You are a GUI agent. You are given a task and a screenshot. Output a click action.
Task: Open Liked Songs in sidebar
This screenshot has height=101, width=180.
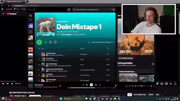click(31, 26)
